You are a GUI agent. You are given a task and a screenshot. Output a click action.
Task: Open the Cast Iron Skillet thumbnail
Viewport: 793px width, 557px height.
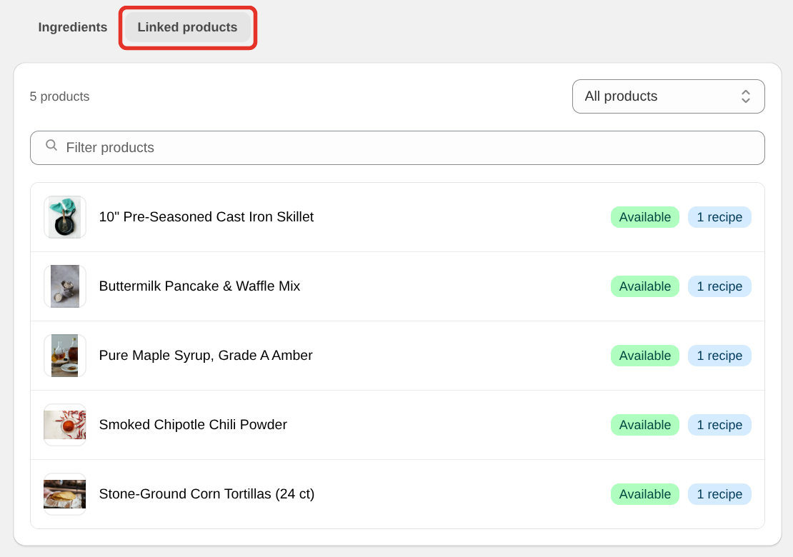[x=65, y=217]
